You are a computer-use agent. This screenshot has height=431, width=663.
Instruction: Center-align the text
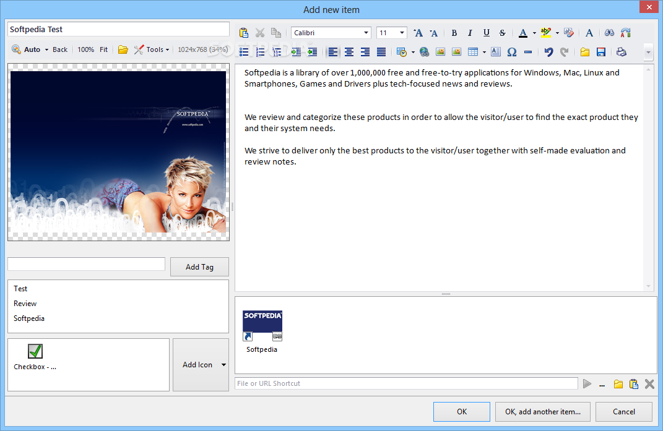pos(349,51)
